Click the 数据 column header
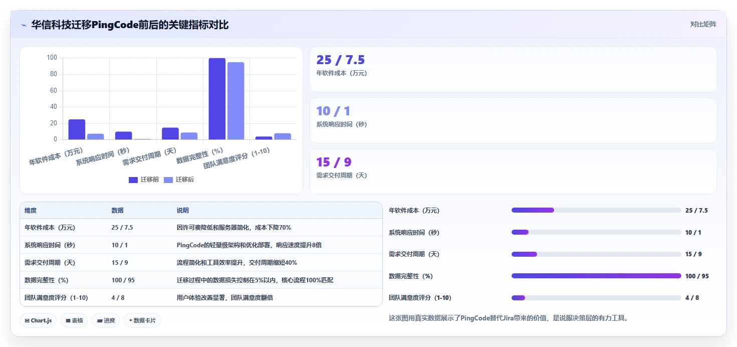 pos(118,211)
